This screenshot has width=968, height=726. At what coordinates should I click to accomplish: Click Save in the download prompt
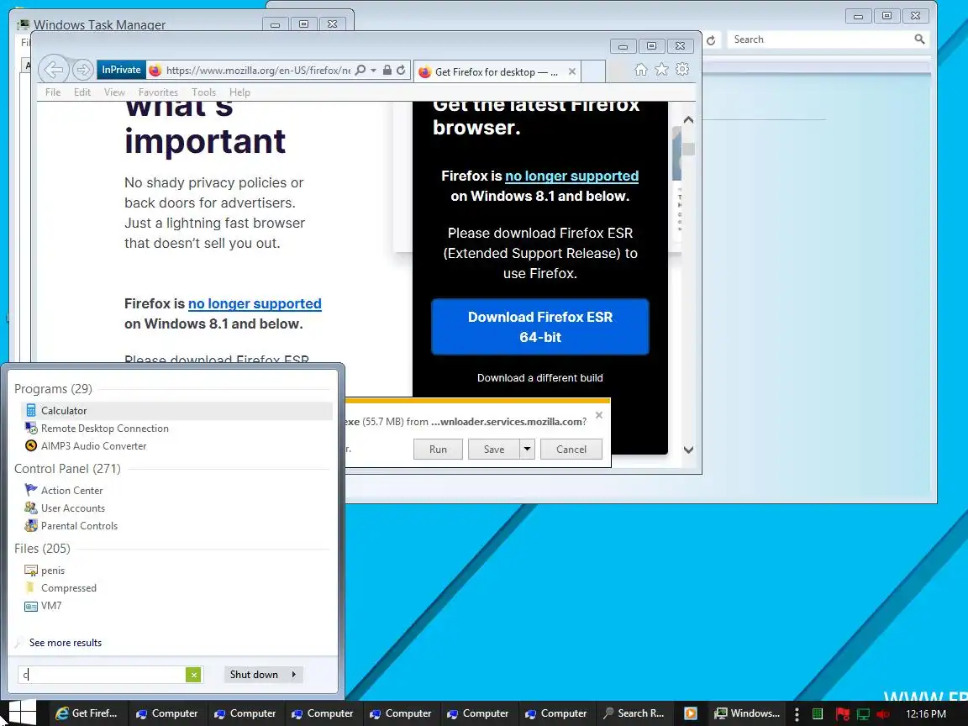[x=494, y=450]
